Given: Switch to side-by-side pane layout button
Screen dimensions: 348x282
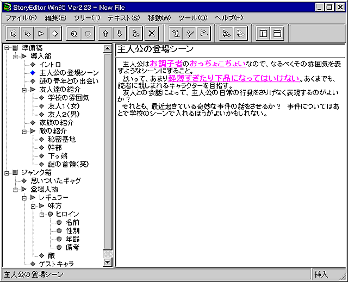Looking at the screenshot, I should click(263, 34).
